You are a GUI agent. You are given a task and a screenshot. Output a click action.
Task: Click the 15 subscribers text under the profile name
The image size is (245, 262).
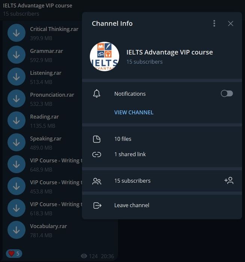pyautogui.click(x=145, y=62)
